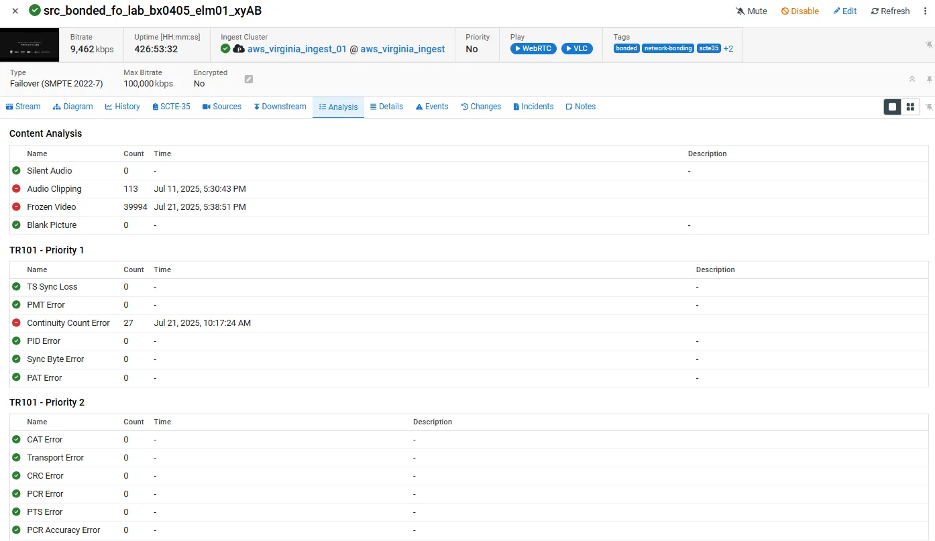The image size is (935, 541).
Task: Click the pin icon in the Tags row
Action: click(x=929, y=45)
